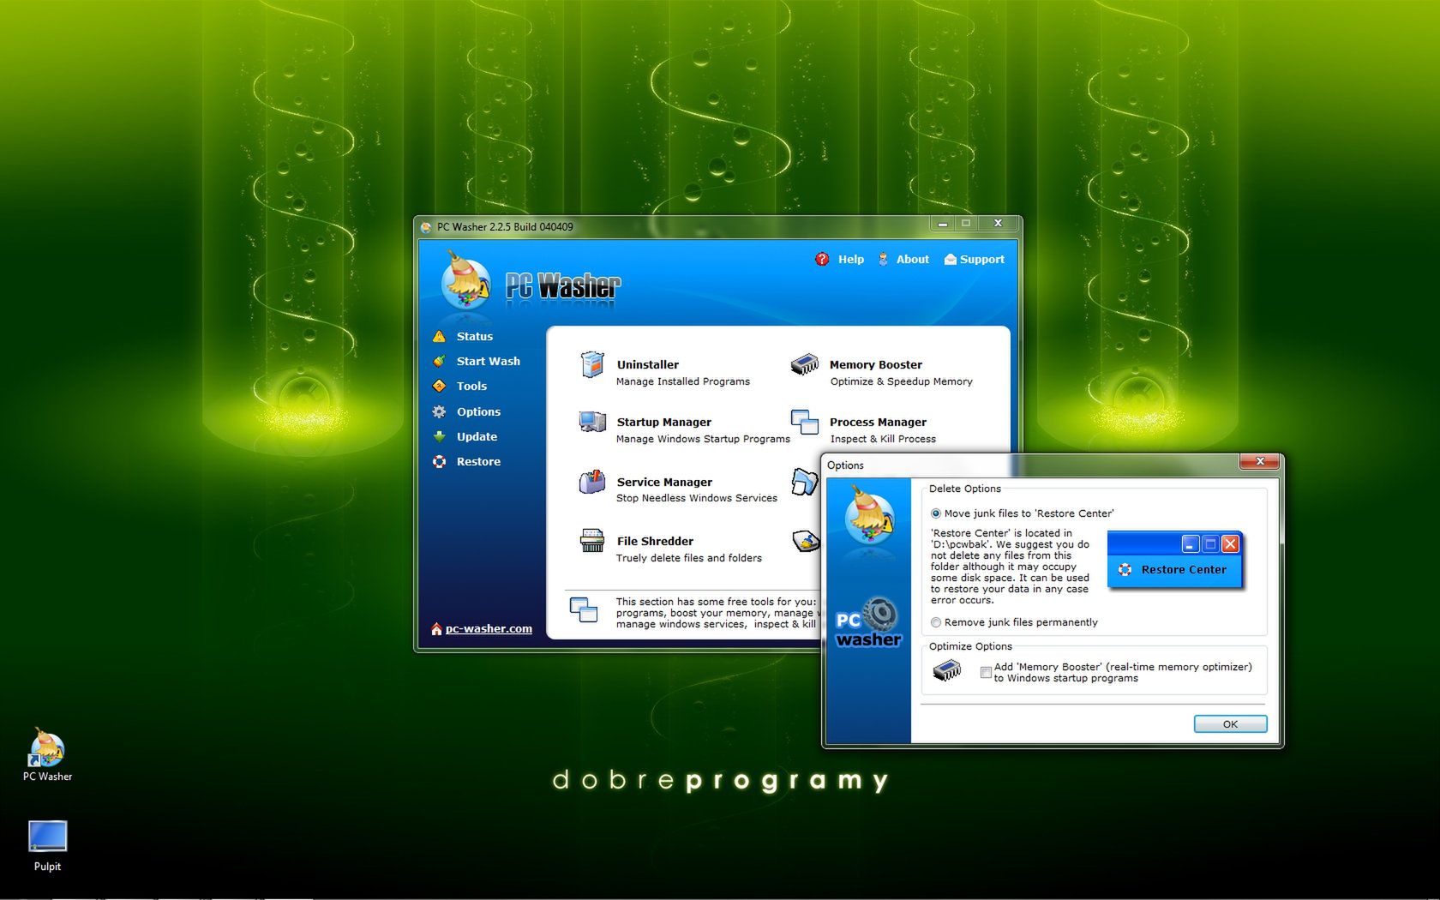The height and width of the screenshot is (900, 1440).
Task: Click the PC Washer broom logo
Action: [465, 282]
